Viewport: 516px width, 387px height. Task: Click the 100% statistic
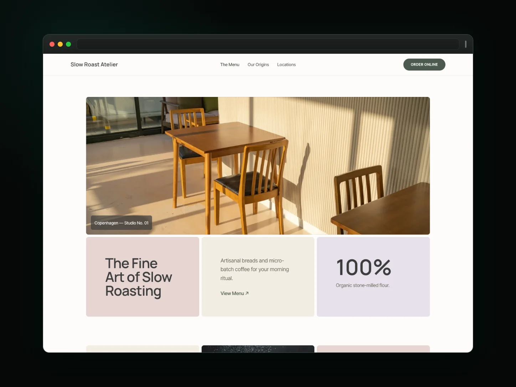click(363, 267)
